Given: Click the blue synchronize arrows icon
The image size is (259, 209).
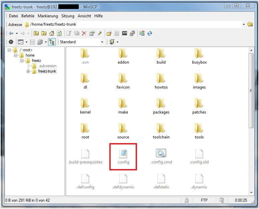Looking at the screenshot, I should point(150,33).
